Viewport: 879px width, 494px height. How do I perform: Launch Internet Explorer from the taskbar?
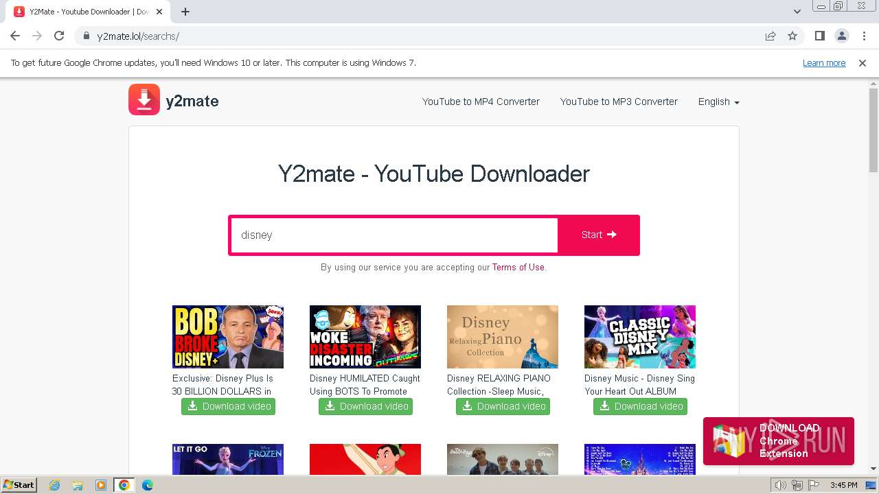54,485
